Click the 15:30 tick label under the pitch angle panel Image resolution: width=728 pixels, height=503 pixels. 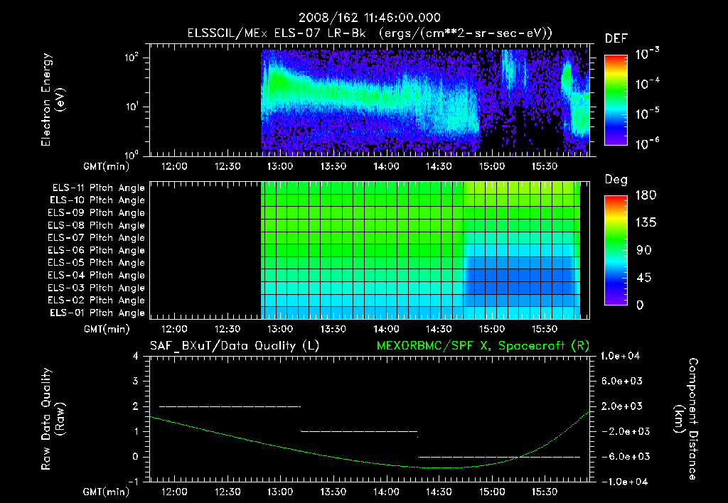coord(544,329)
